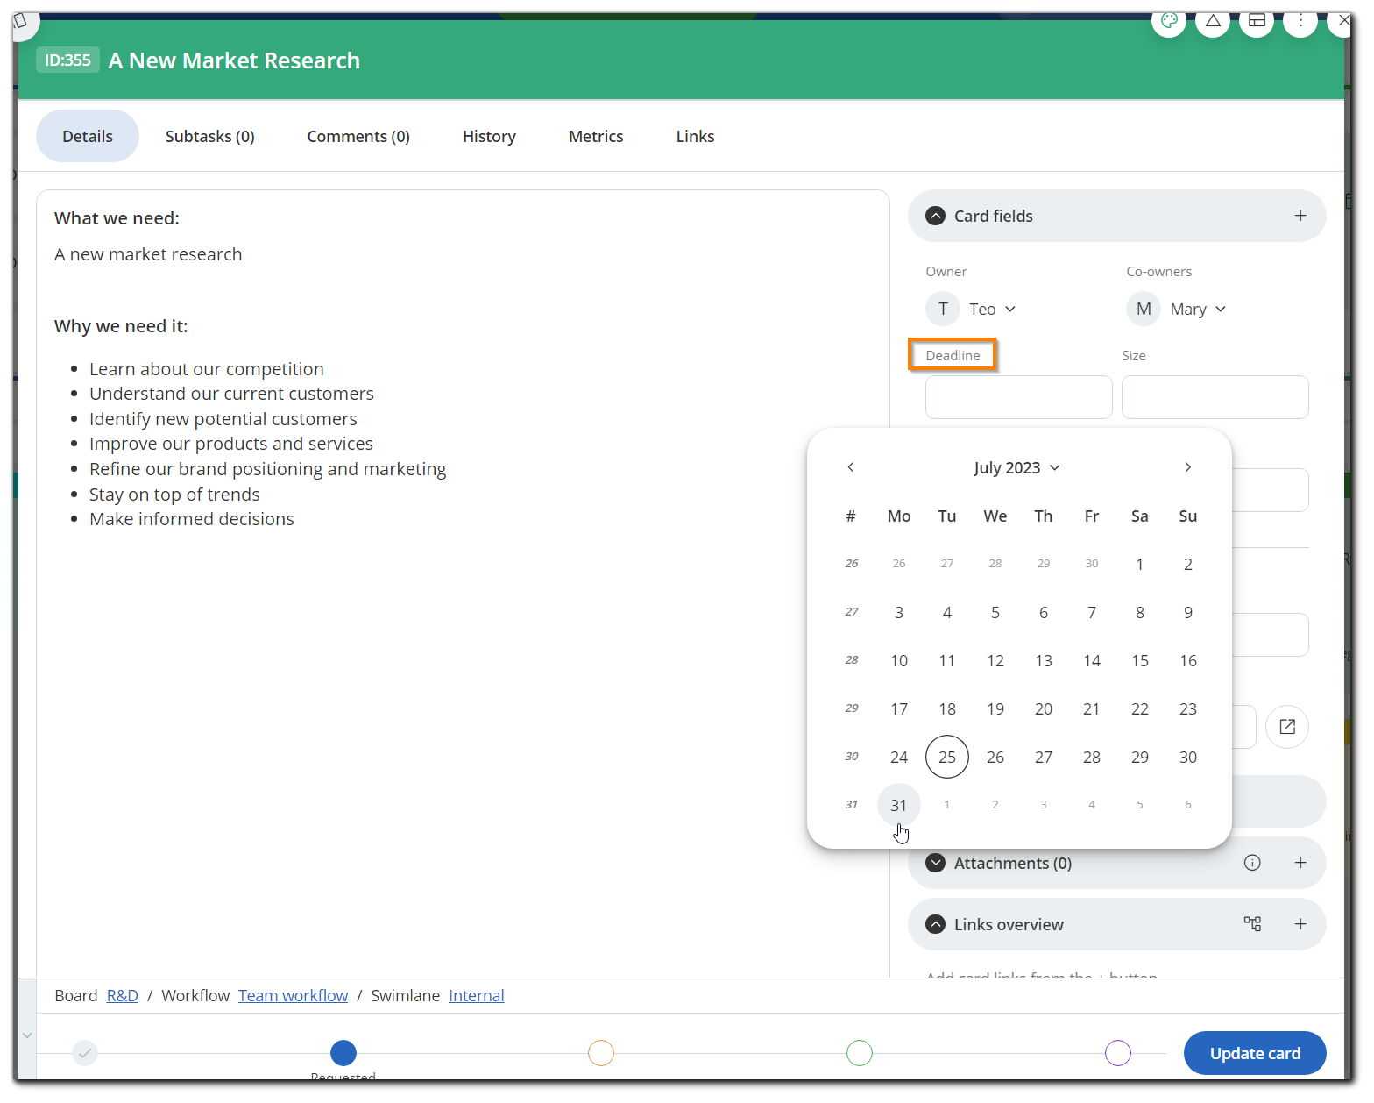This screenshot has width=1374, height=1103.
Task: Click the ID:355 card badge
Action: pos(67,60)
